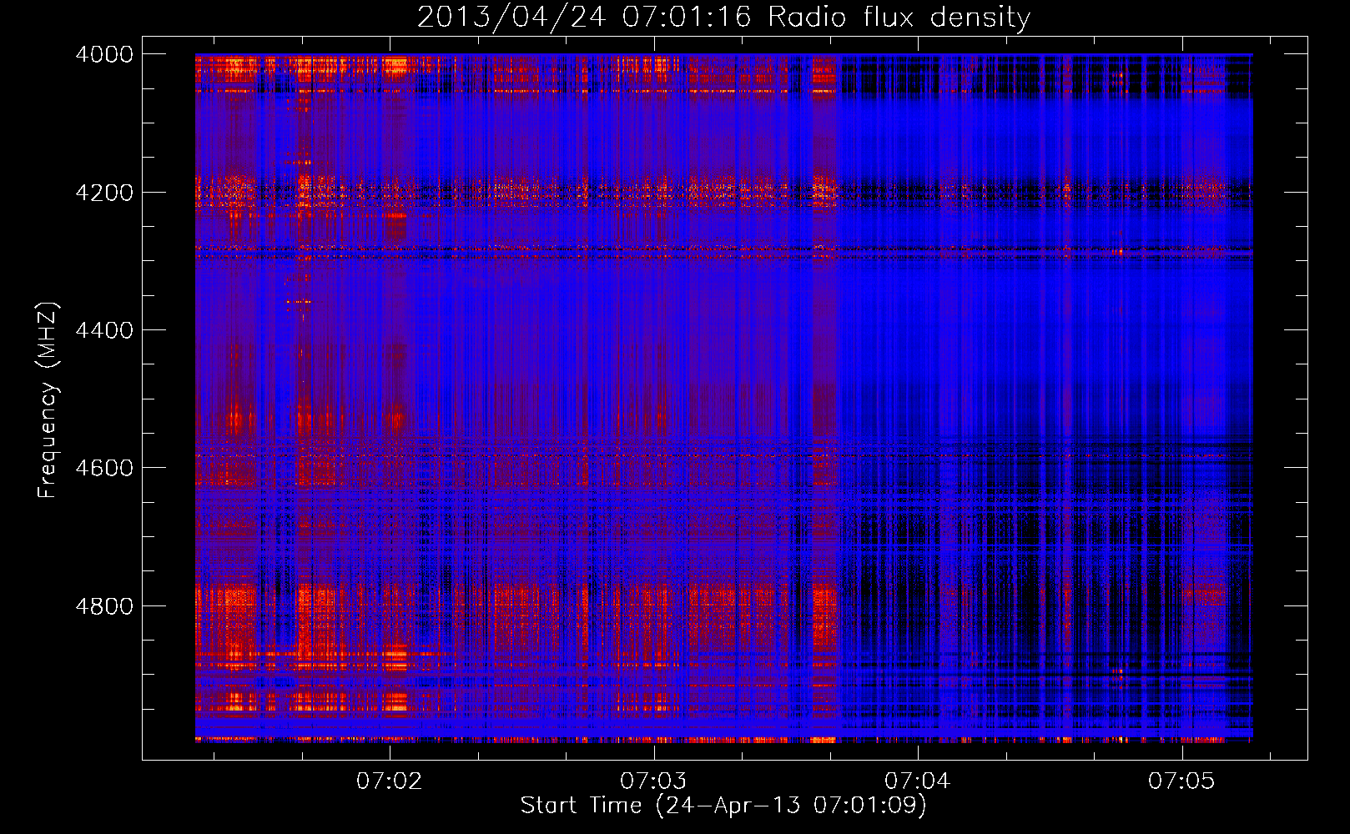Click the 4800 frequency tick label
The image size is (1350, 834).
(x=104, y=606)
